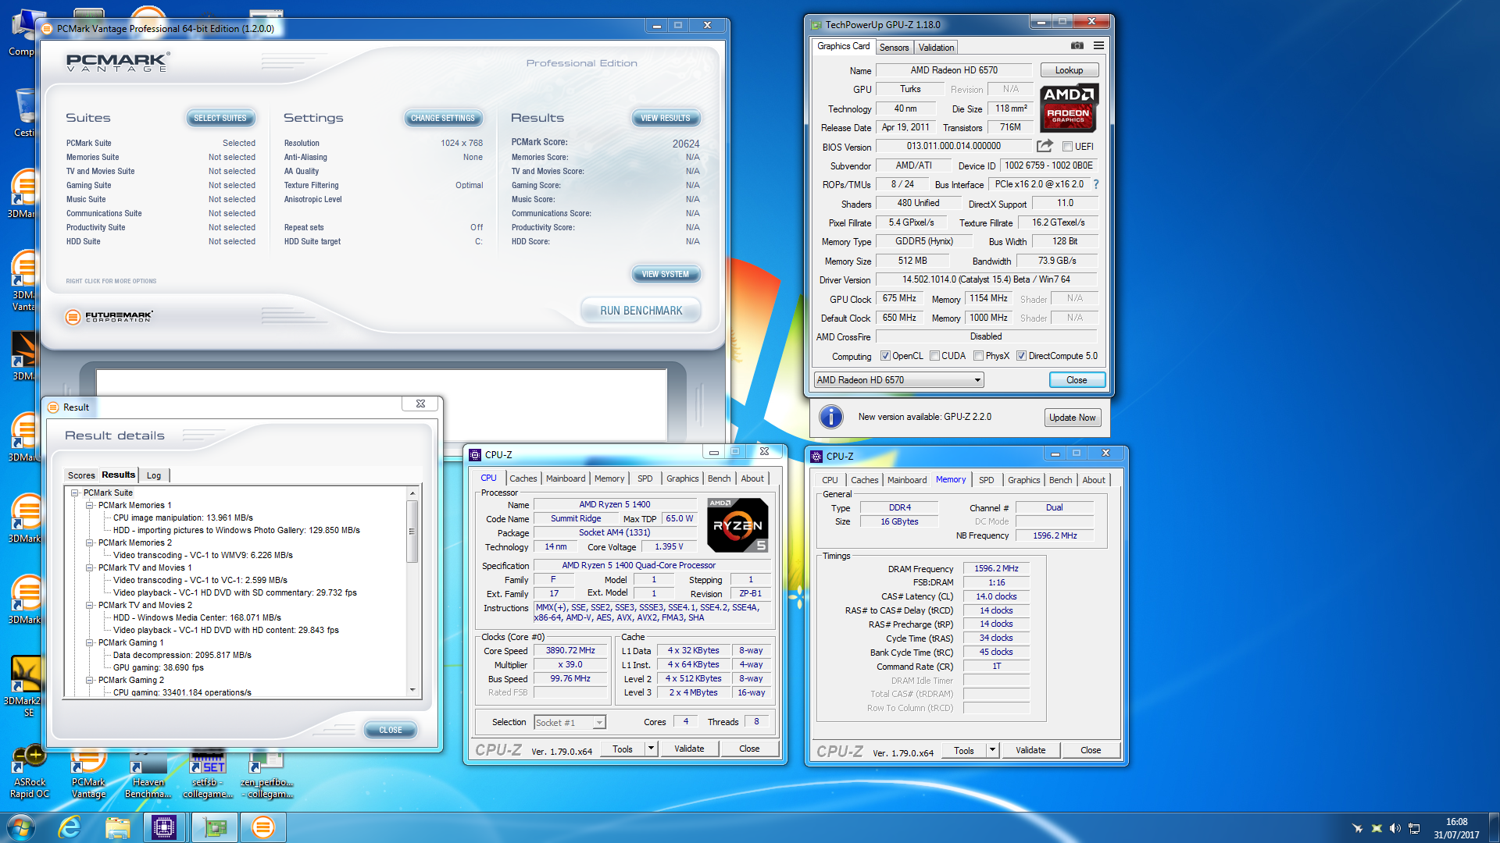Open the SPD tab in the Memory tab CPU-Z window
1500x843 pixels.
987,480
